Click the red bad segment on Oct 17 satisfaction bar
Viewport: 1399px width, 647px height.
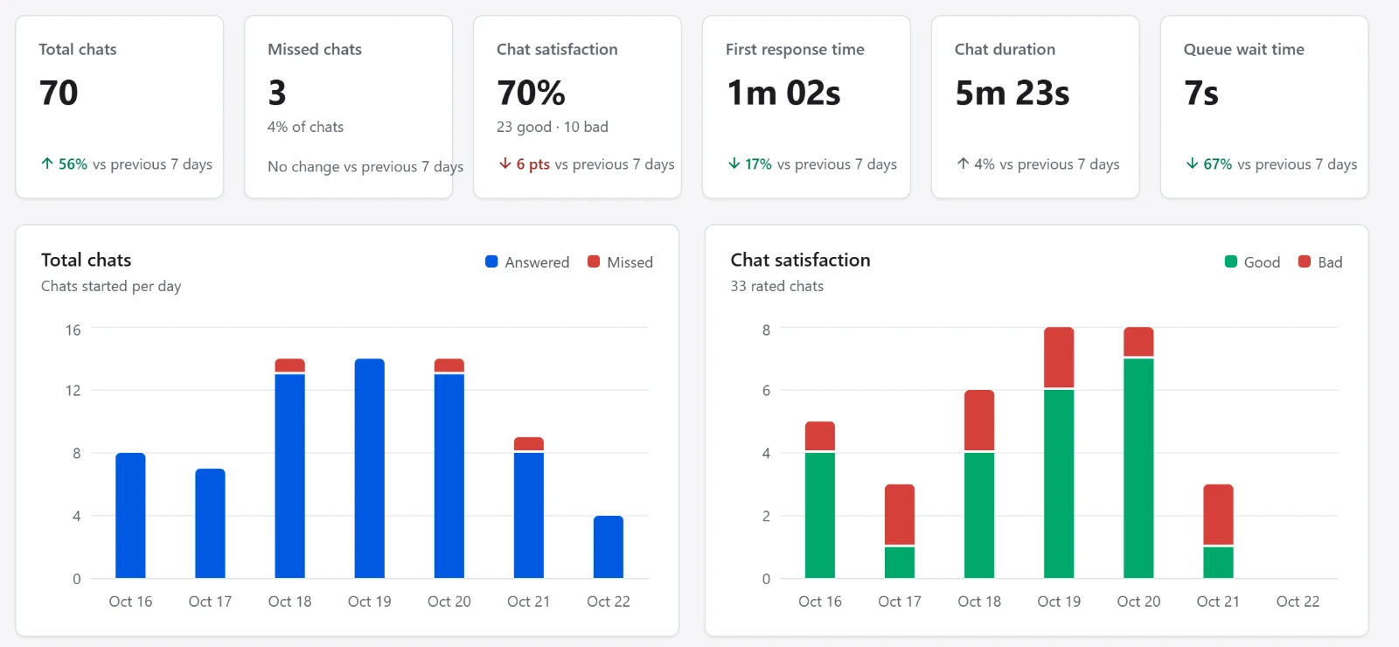coord(900,514)
